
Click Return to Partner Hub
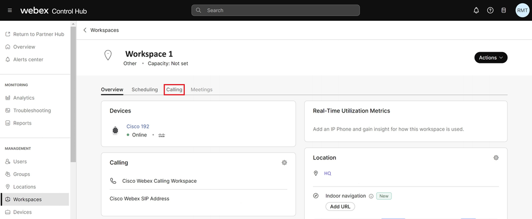coord(35,34)
